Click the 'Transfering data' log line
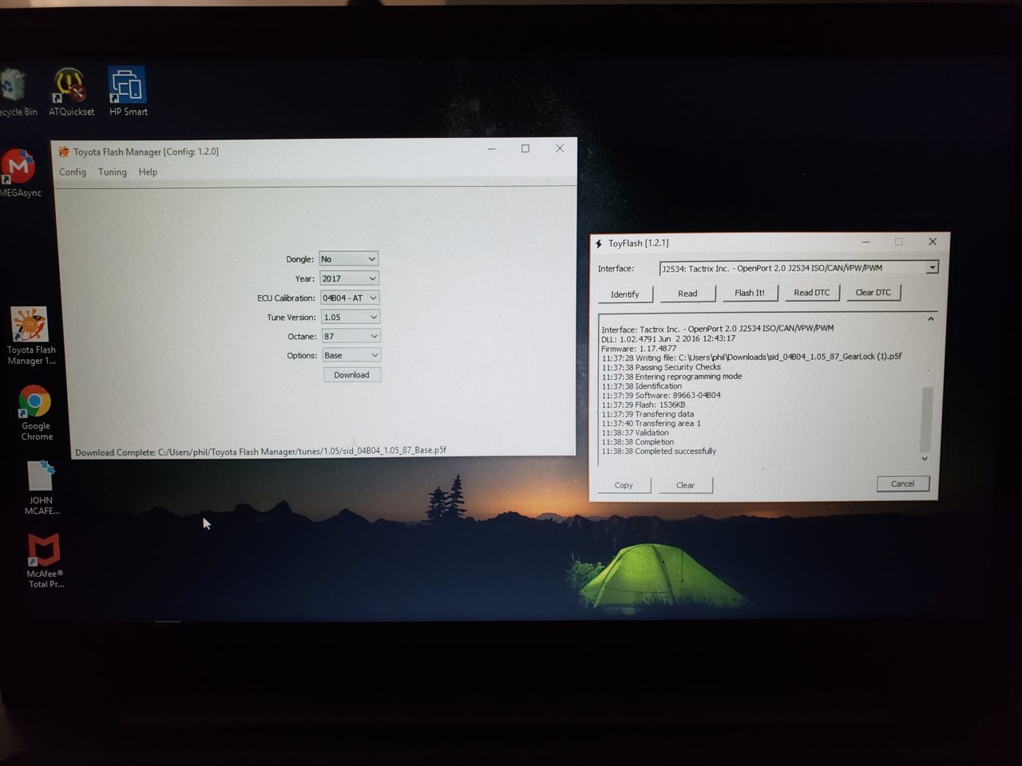This screenshot has height=766, width=1022. point(648,415)
